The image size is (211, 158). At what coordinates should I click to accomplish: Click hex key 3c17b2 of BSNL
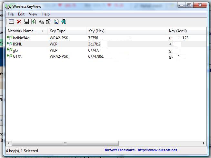pos(94,44)
